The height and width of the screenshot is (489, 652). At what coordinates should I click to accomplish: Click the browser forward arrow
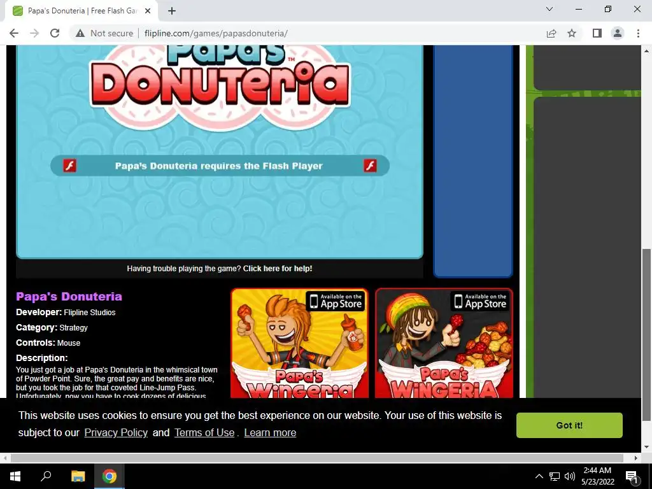34,33
